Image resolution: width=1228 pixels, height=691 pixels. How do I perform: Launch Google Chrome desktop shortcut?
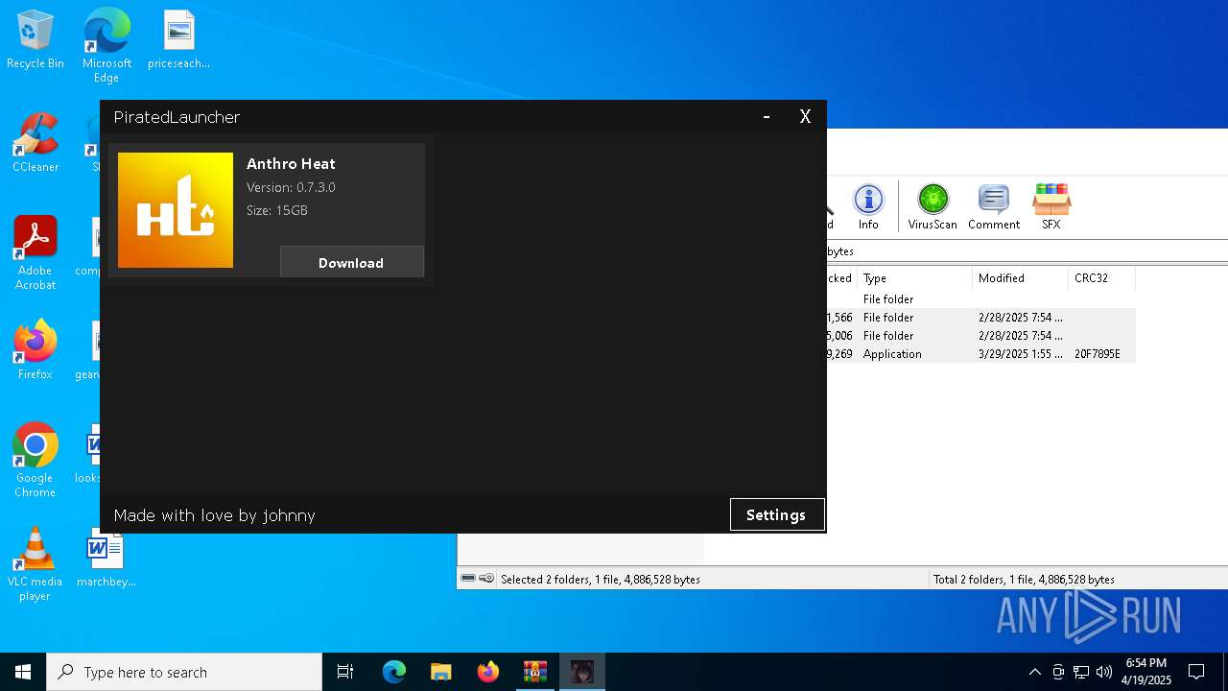35,461
